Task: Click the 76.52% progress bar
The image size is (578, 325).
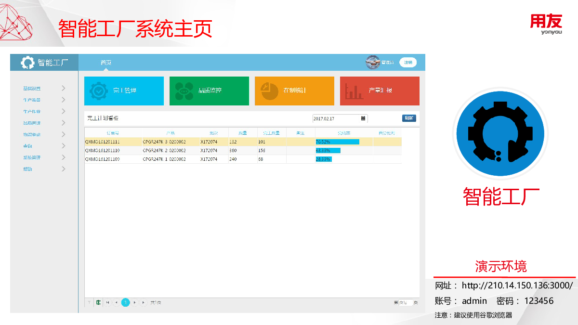Action: point(338,142)
